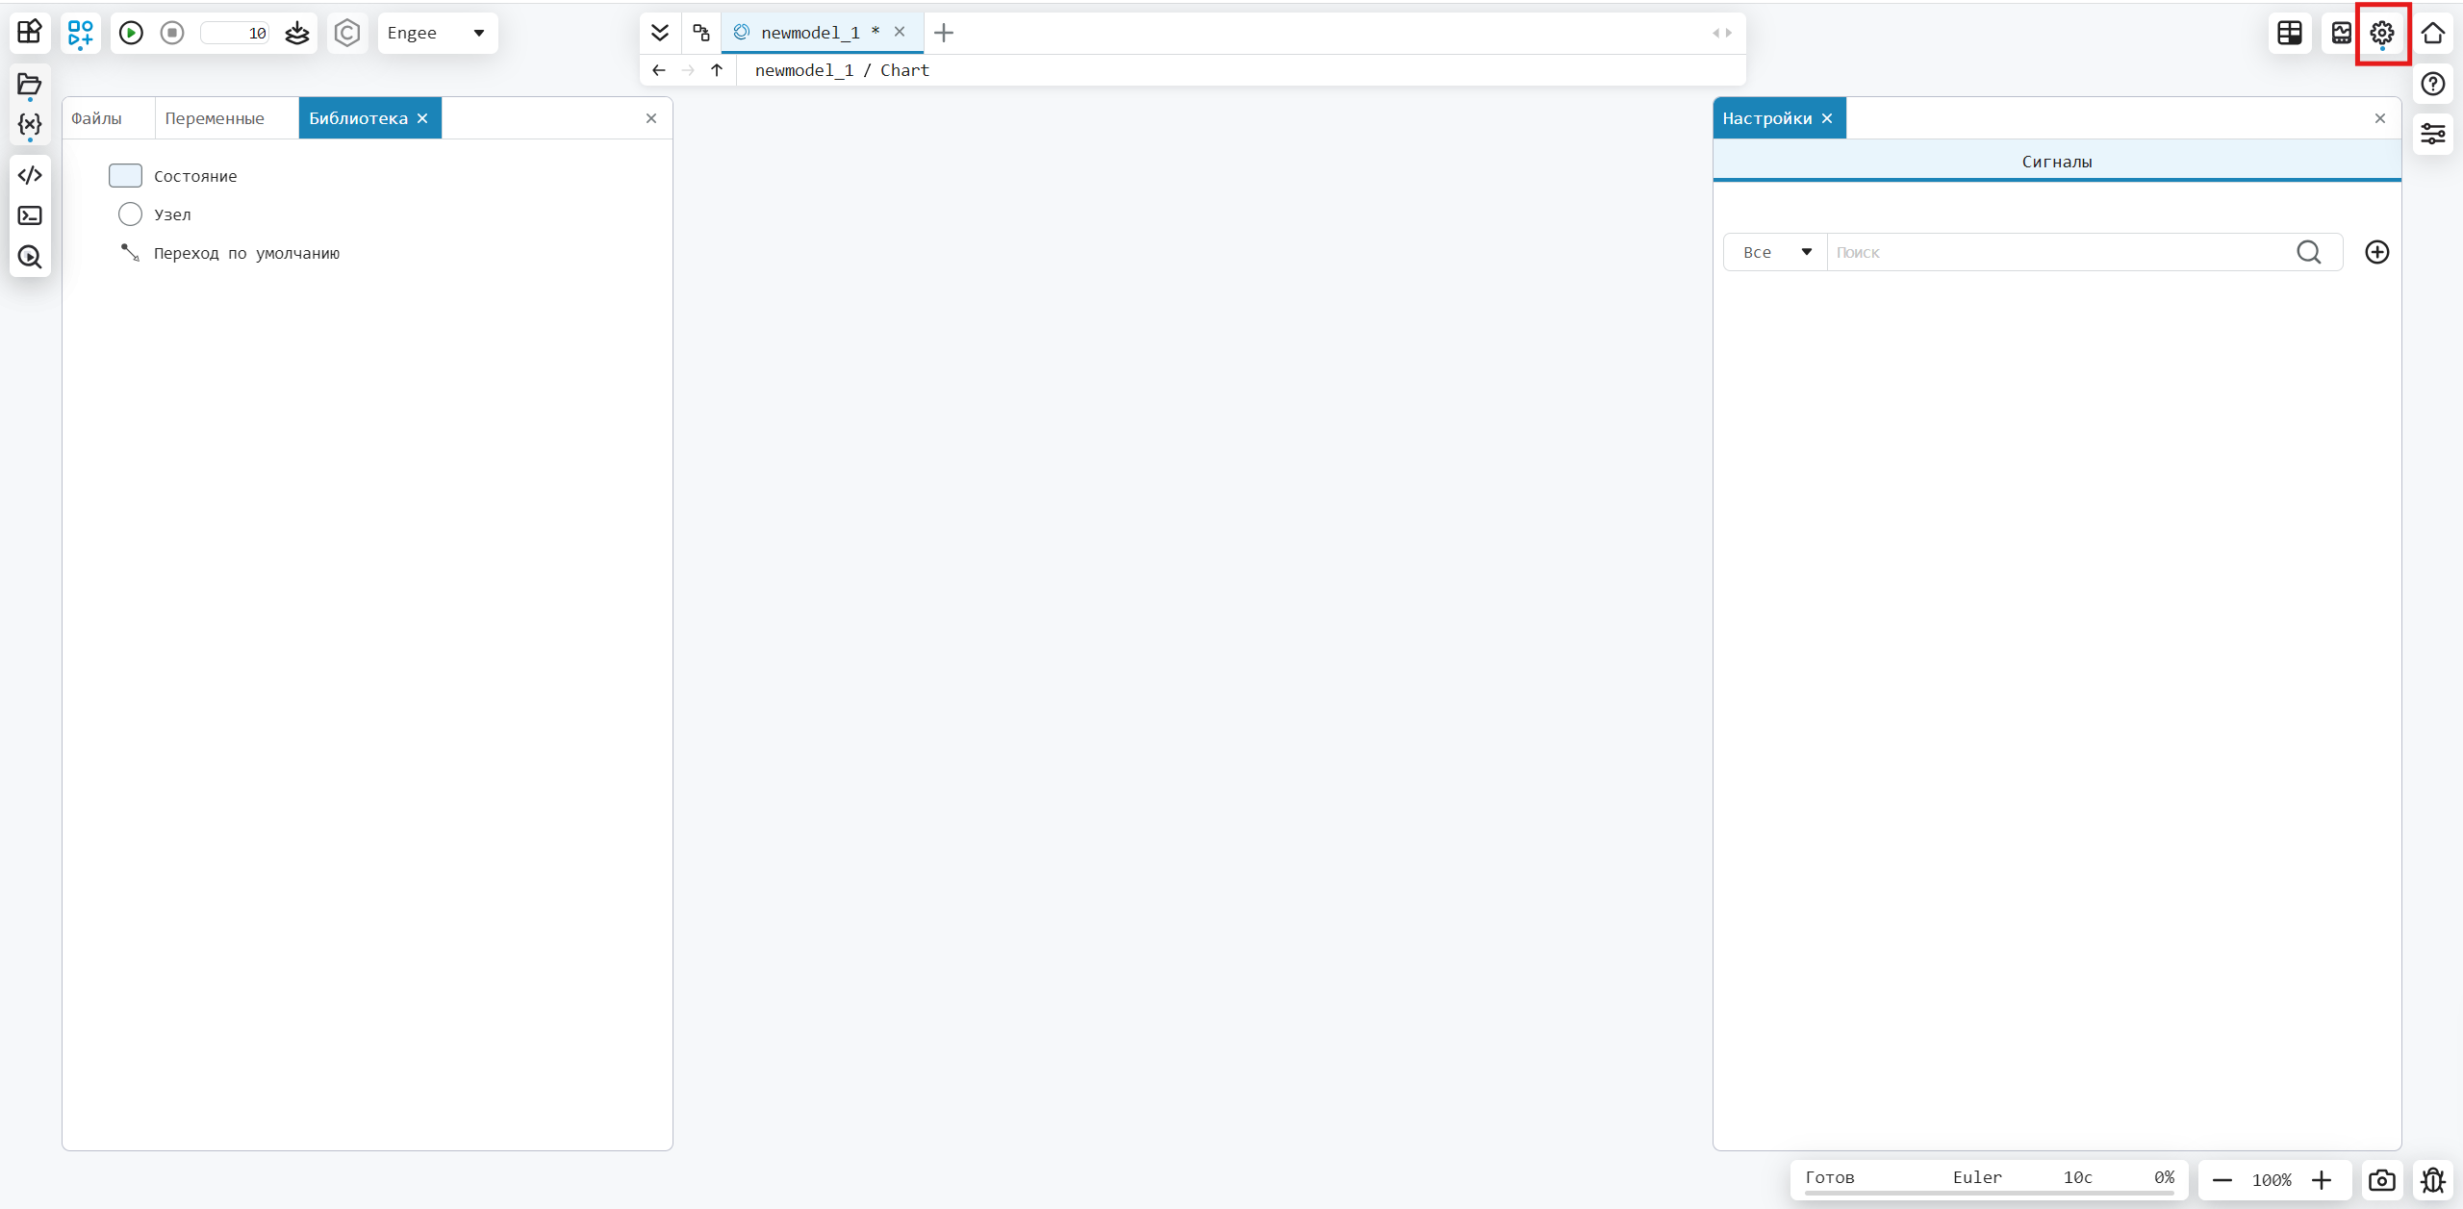Zoom in the canvas with plus
Viewport: 2463px width, 1209px height.
click(x=2322, y=1180)
